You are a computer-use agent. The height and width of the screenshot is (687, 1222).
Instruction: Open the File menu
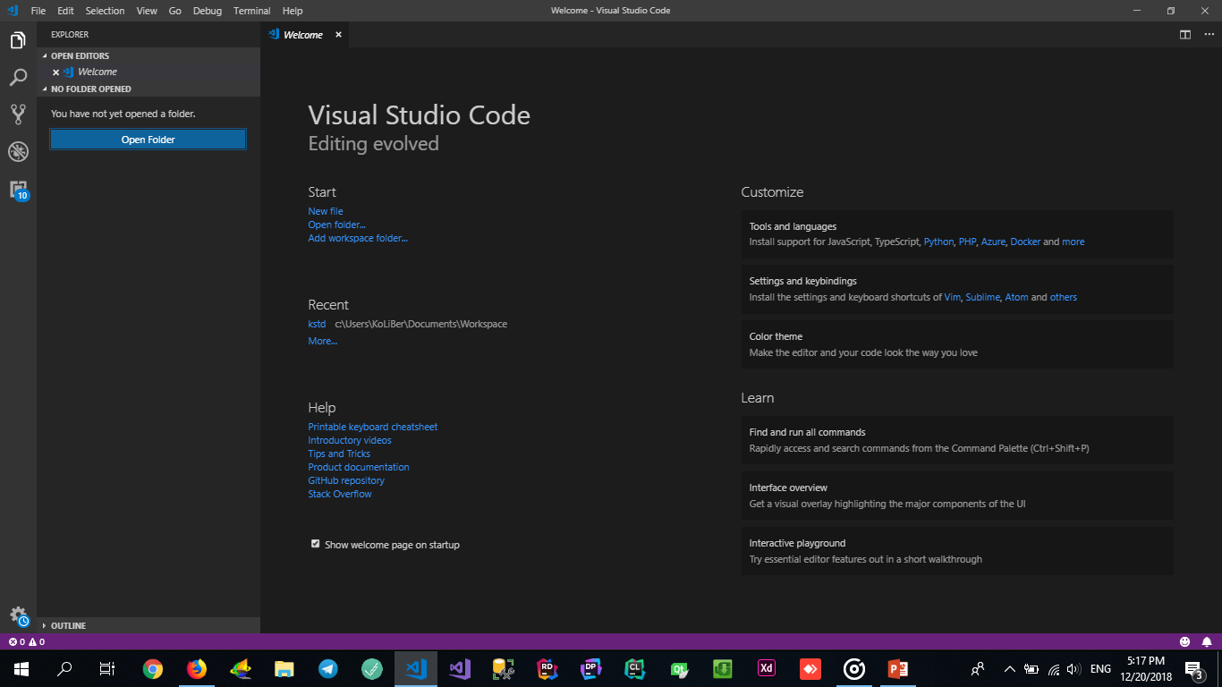(38, 11)
